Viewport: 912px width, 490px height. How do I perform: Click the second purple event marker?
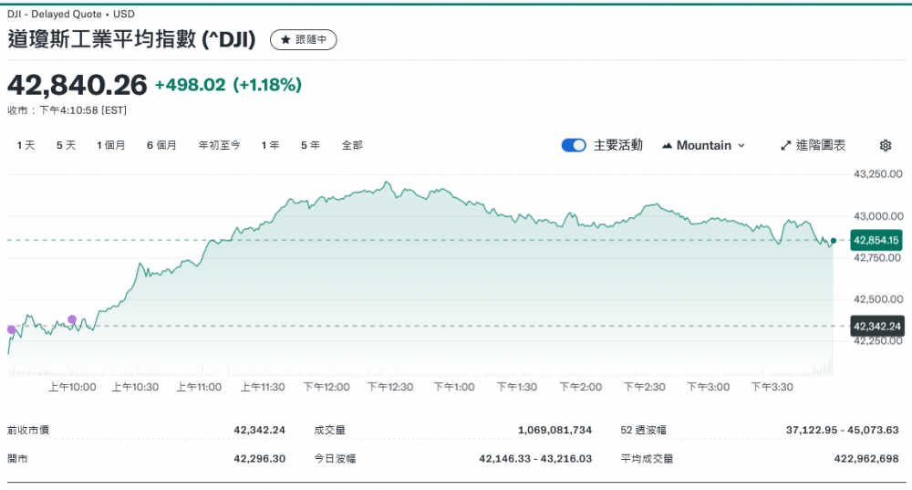(x=72, y=319)
